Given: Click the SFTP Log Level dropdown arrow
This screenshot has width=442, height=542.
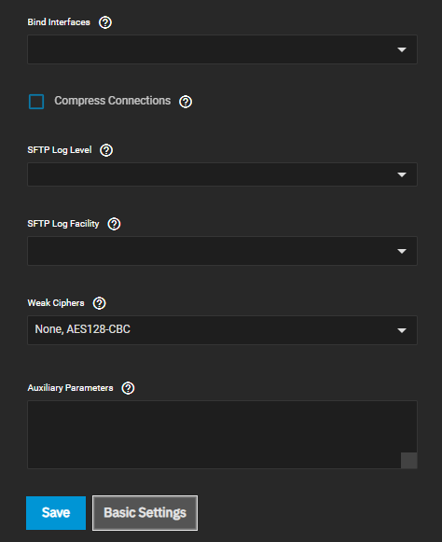Looking at the screenshot, I should pos(402,174).
